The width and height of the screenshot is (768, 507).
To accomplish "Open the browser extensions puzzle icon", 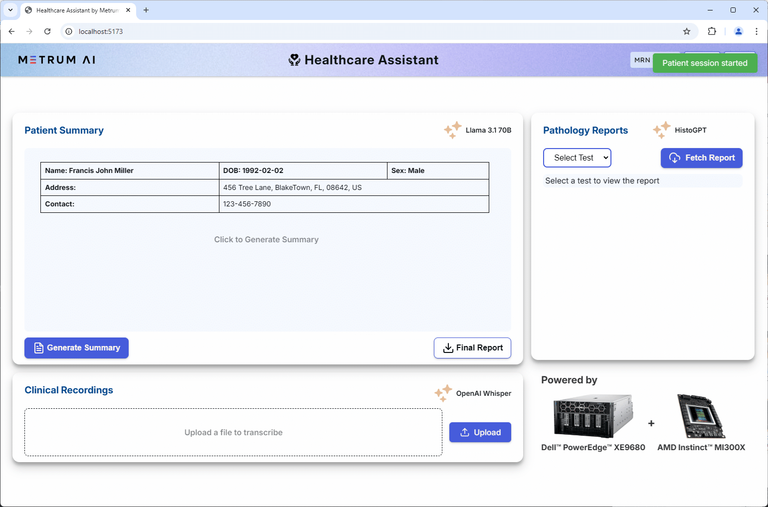I will pyautogui.click(x=712, y=31).
